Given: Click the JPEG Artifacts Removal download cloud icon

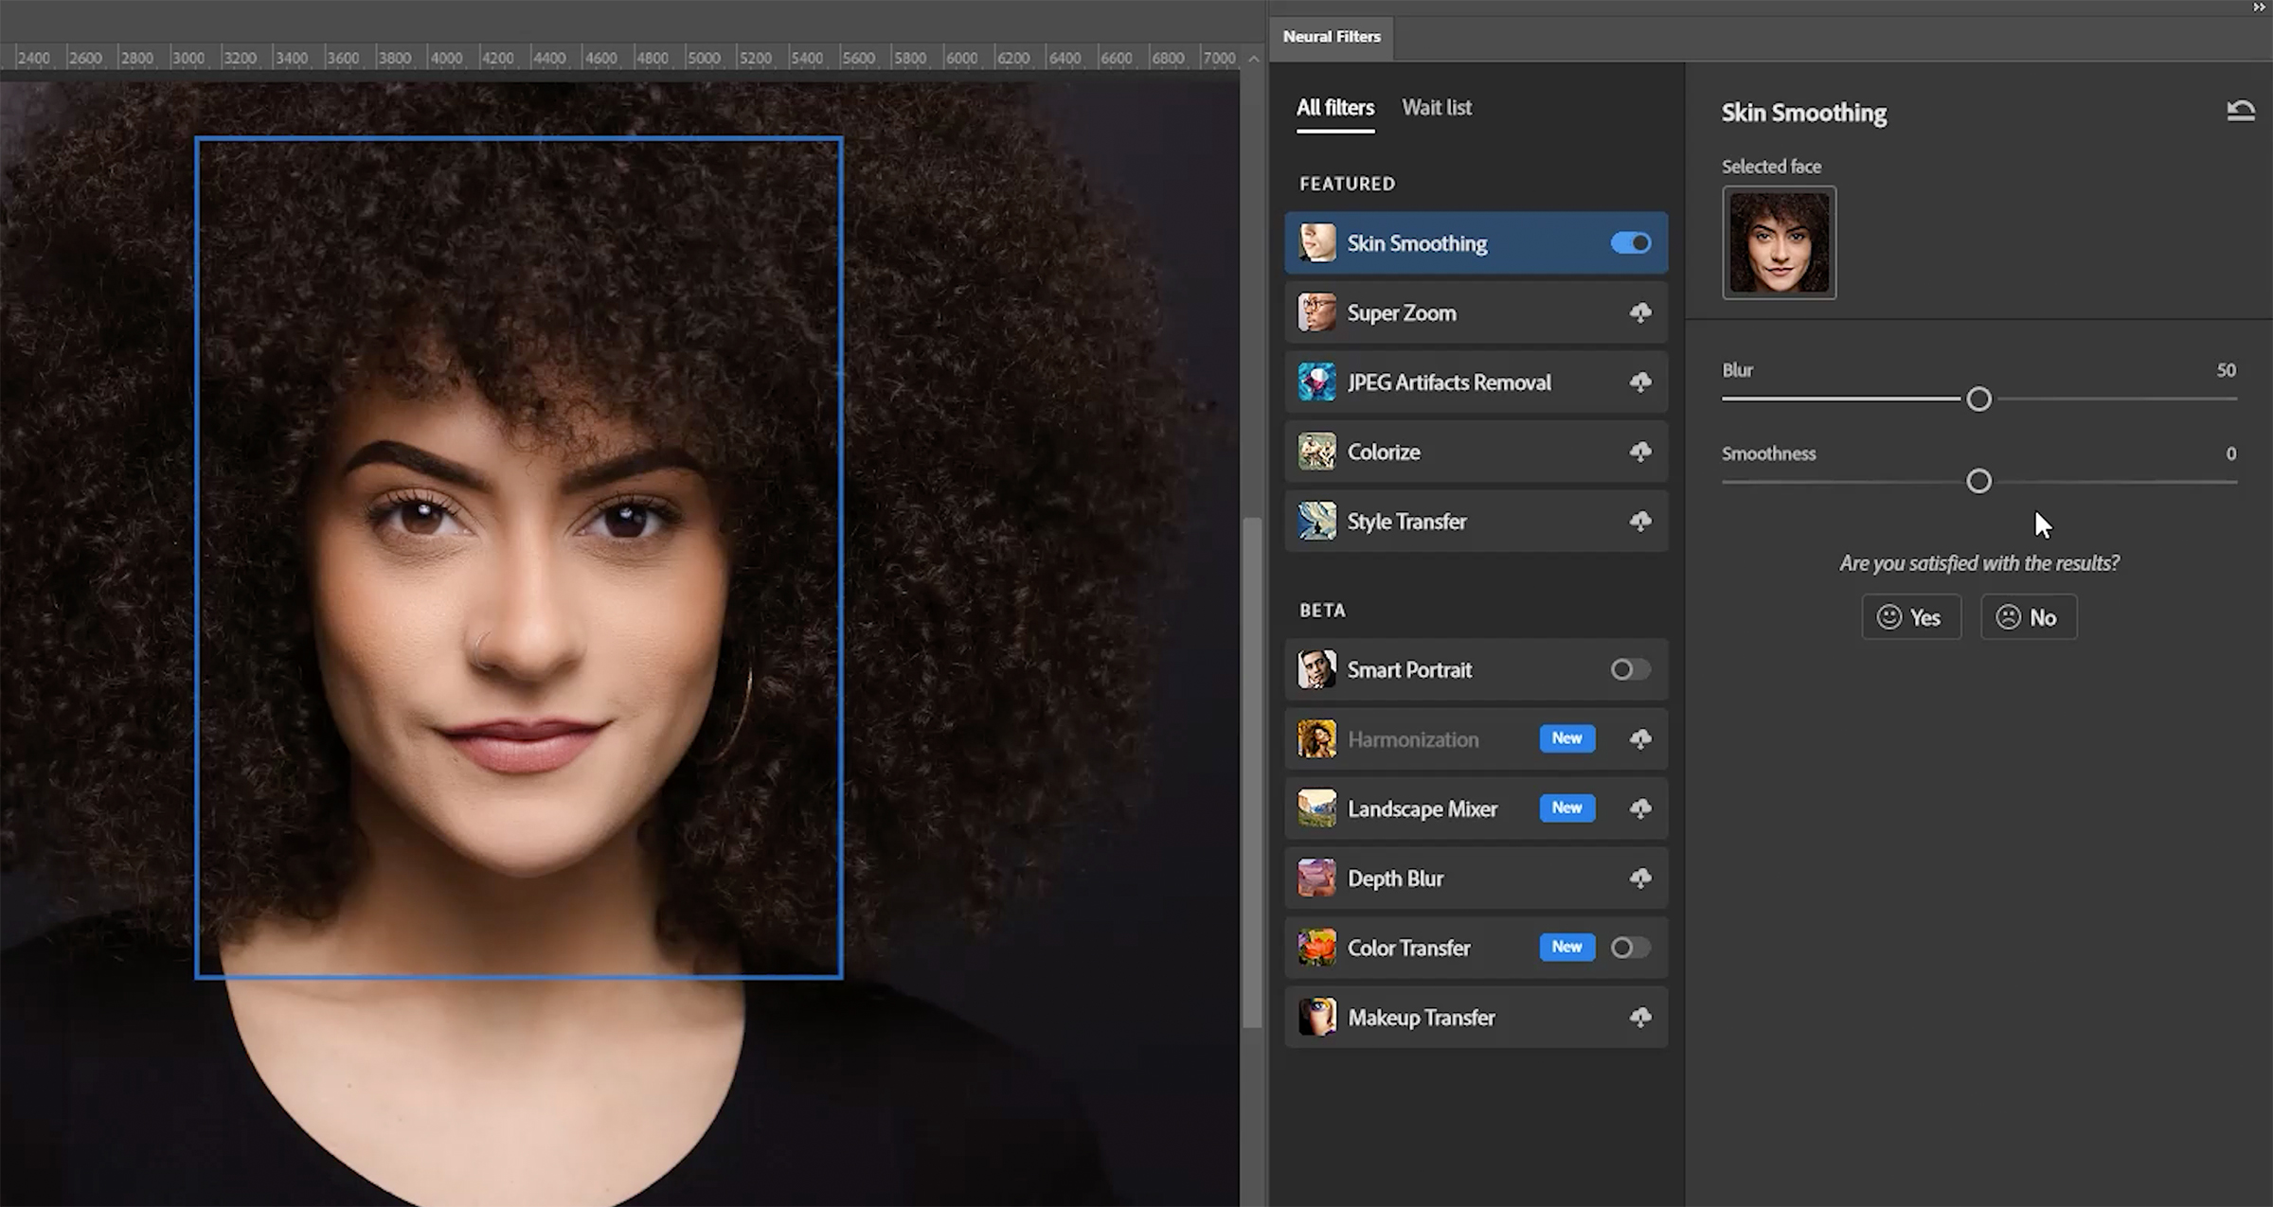Looking at the screenshot, I should coord(1641,382).
